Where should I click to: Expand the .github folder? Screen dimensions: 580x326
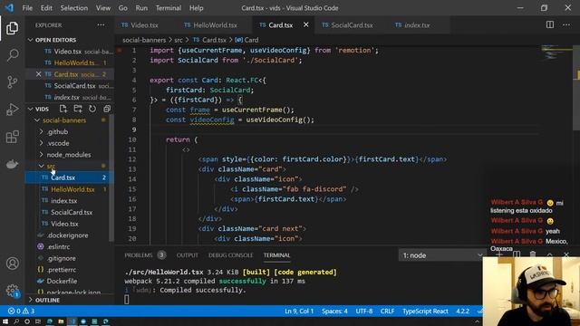tap(57, 131)
